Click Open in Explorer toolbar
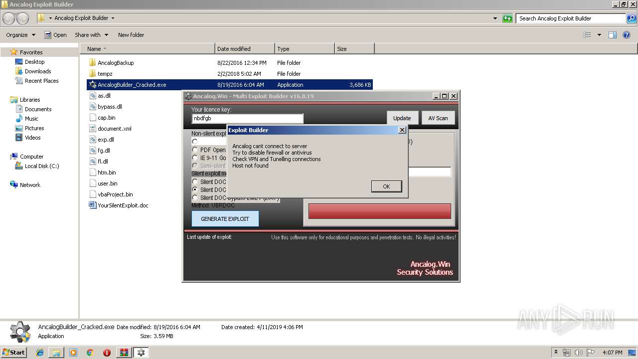Viewport: 638px width, 359px height. [x=55, y=35]
